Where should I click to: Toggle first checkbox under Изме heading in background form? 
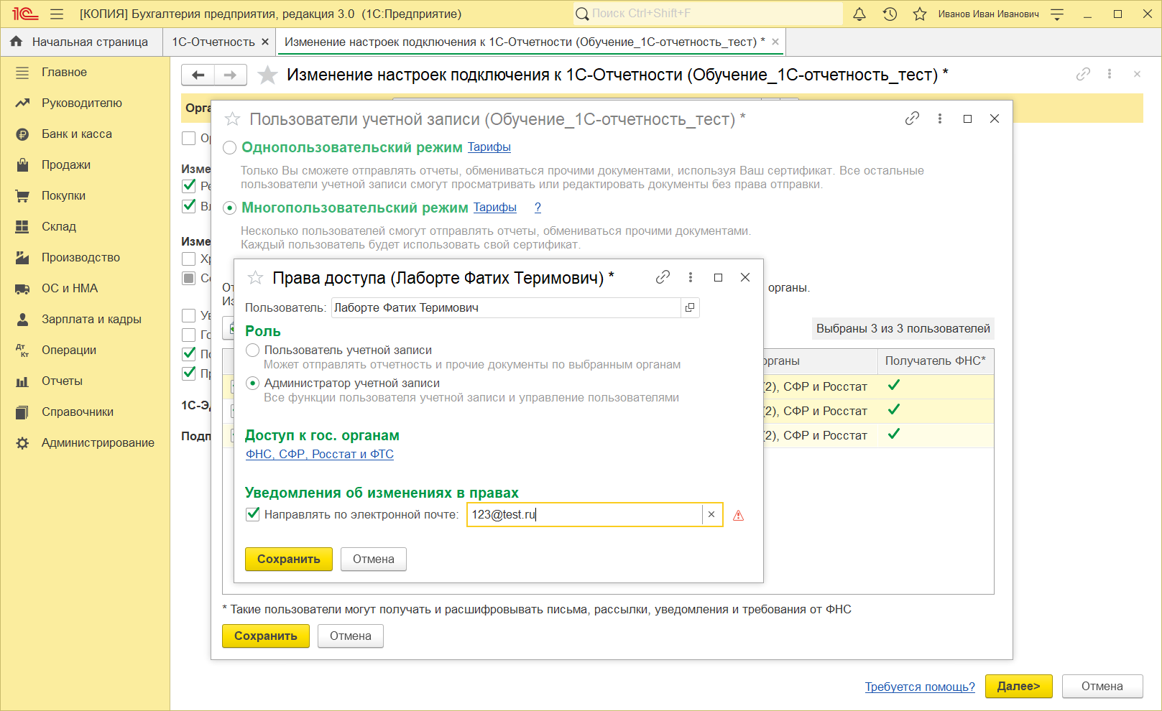pos(189,185)
